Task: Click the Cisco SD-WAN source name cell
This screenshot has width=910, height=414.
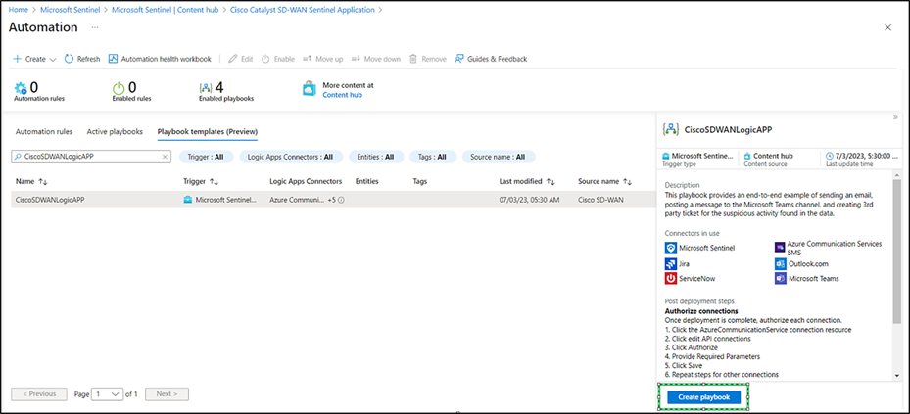Action: (x=601, y=200)
